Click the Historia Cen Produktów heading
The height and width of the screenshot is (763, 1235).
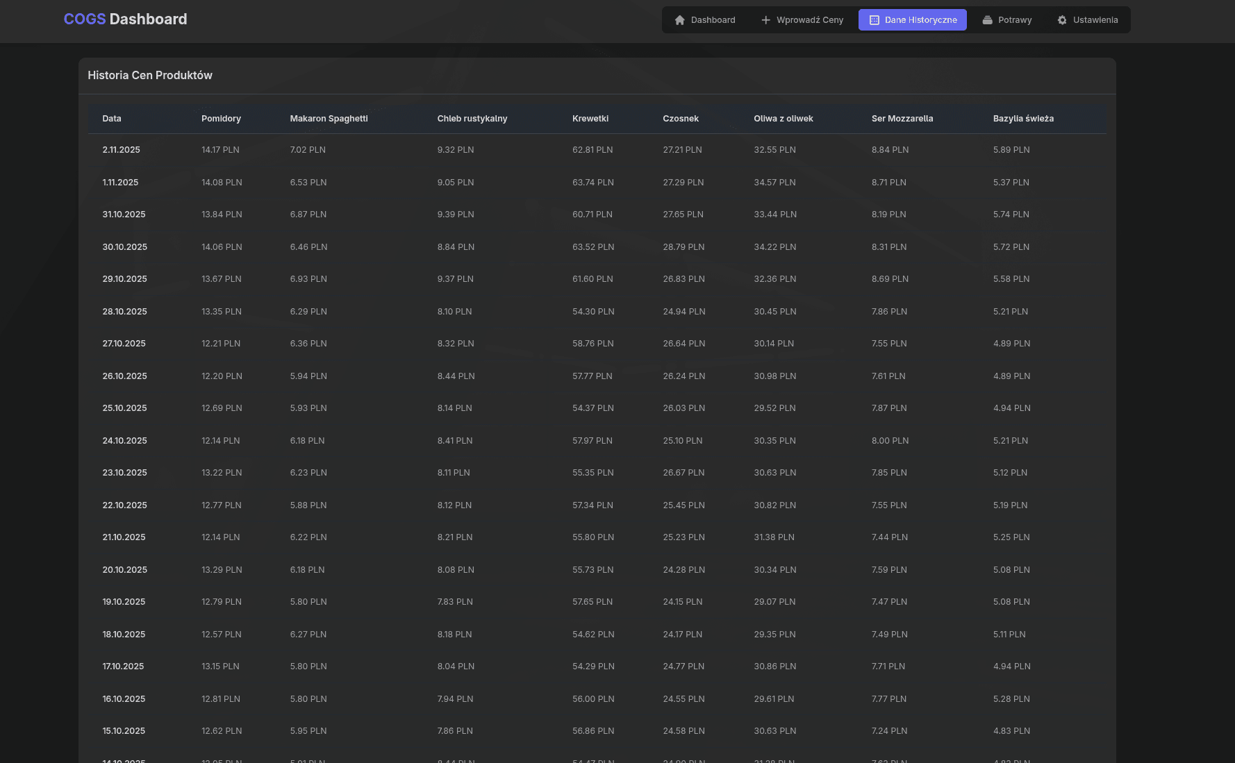pos(149,75)
